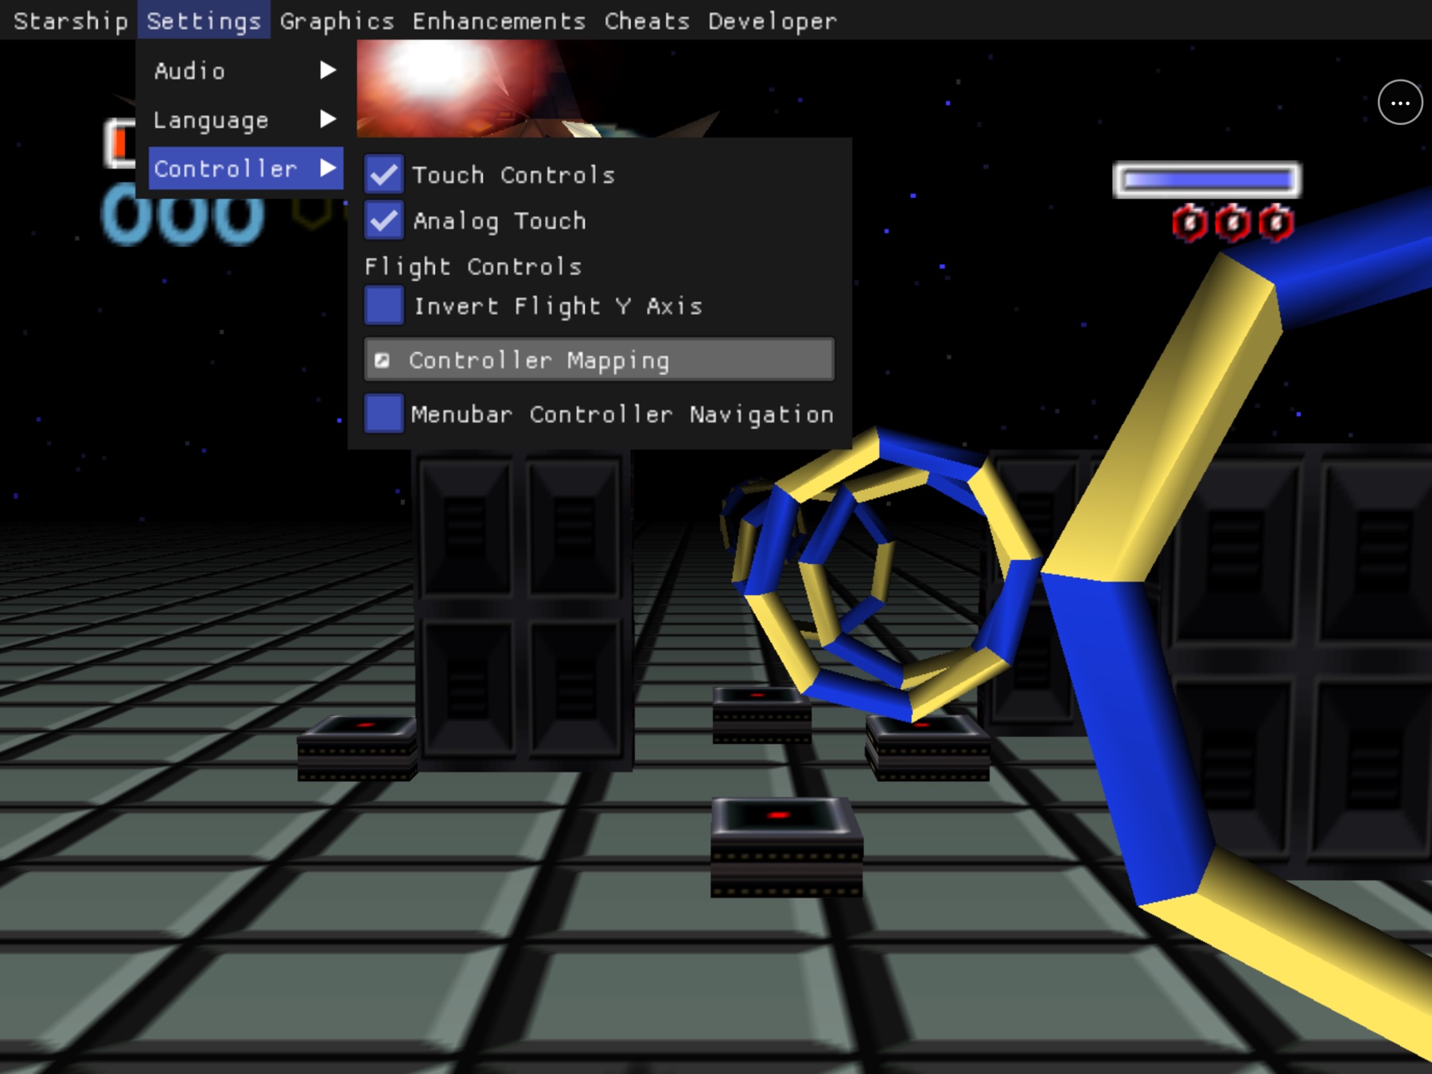Click the popout icon on Controller Mapping
Screen dimensions: 1432x1074
(x=382, y=360)
